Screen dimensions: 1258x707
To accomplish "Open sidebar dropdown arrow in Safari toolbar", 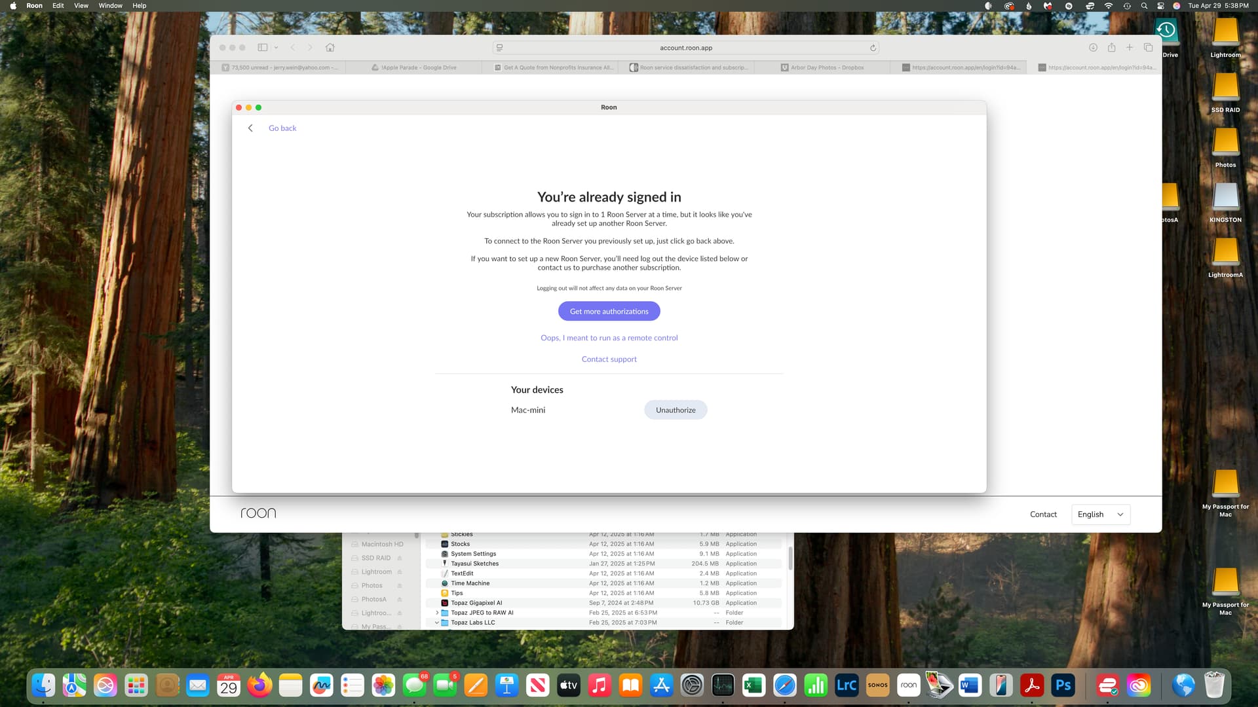I will coord(276,48).
